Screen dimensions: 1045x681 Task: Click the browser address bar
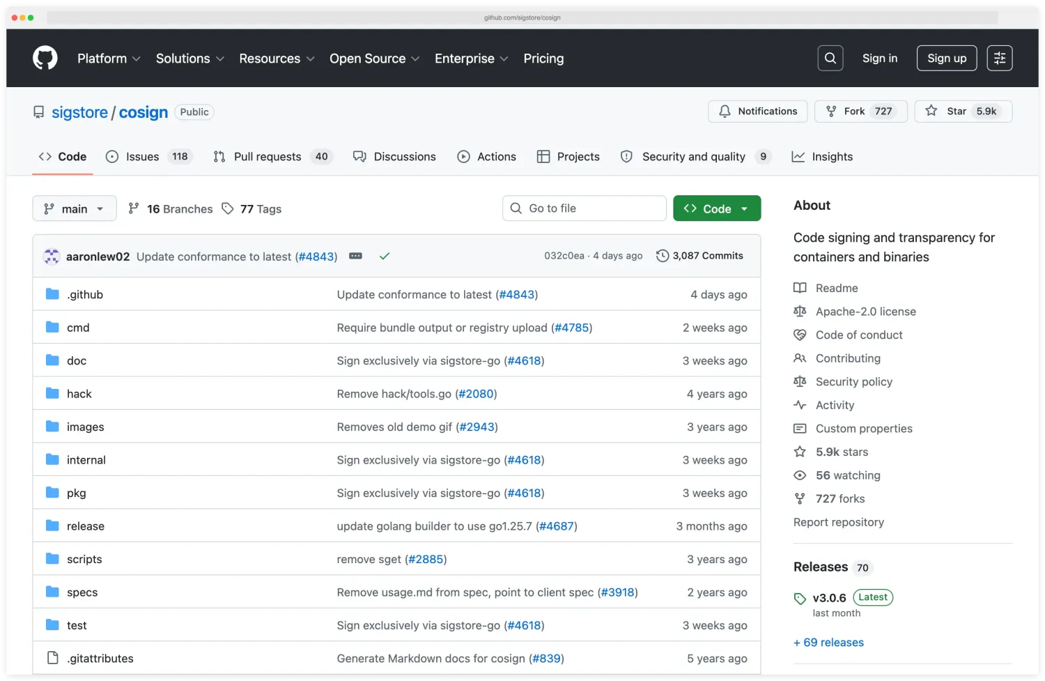coord(522,17)
